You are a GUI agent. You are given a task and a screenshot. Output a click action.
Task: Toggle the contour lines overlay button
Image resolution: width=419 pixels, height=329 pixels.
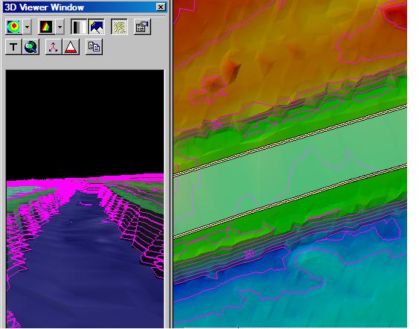(x=119, y=27)
